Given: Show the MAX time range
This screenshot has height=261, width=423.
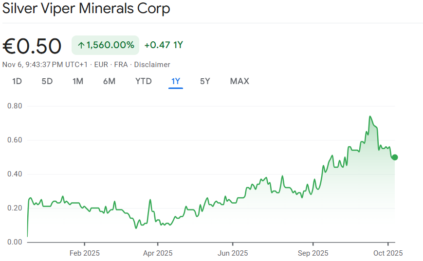Looking at the screenshot, I should click(239, 81).
